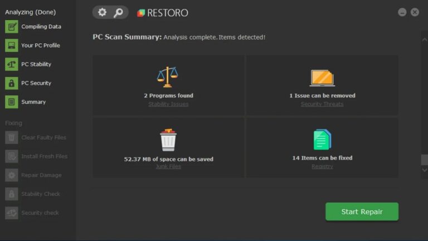Select Stability Check step label

41,194
